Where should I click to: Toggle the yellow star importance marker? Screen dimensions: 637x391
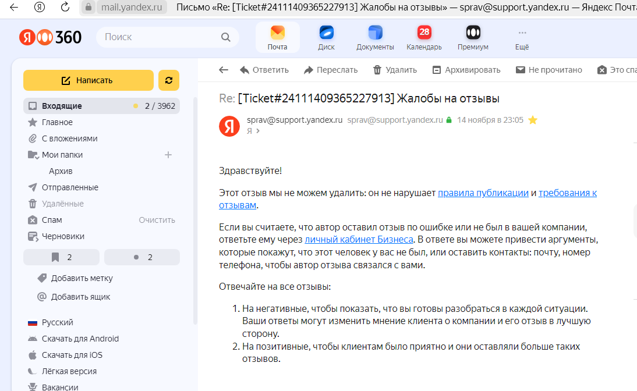[533, 120]
